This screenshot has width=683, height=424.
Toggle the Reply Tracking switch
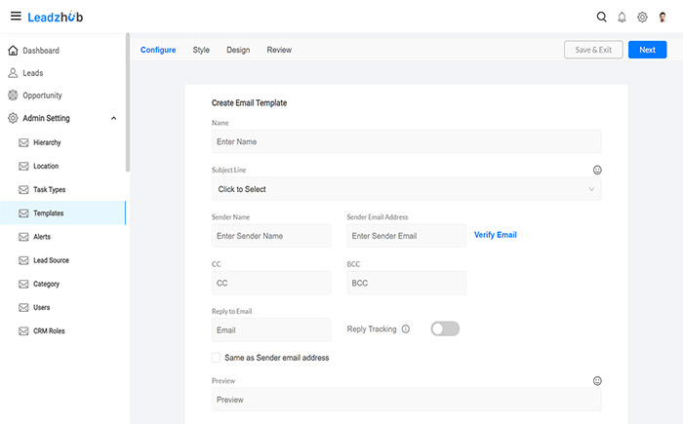click(445, 329)
